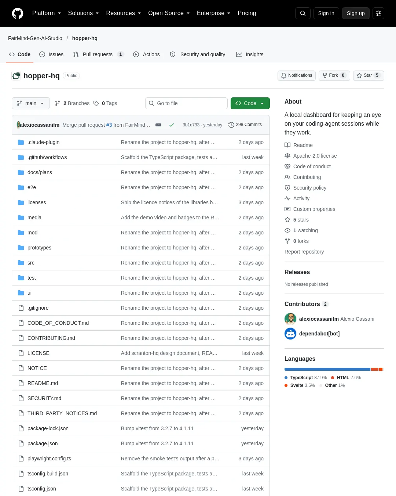Star the hopper-hq repository
Viewport: 396px width, 496px height.
coord(368,75)
